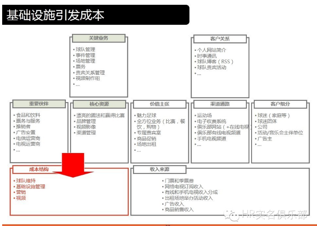The image size is (317, 226).
Task: Click 球迷（家庭等）customer item
Action: [274, 116]
